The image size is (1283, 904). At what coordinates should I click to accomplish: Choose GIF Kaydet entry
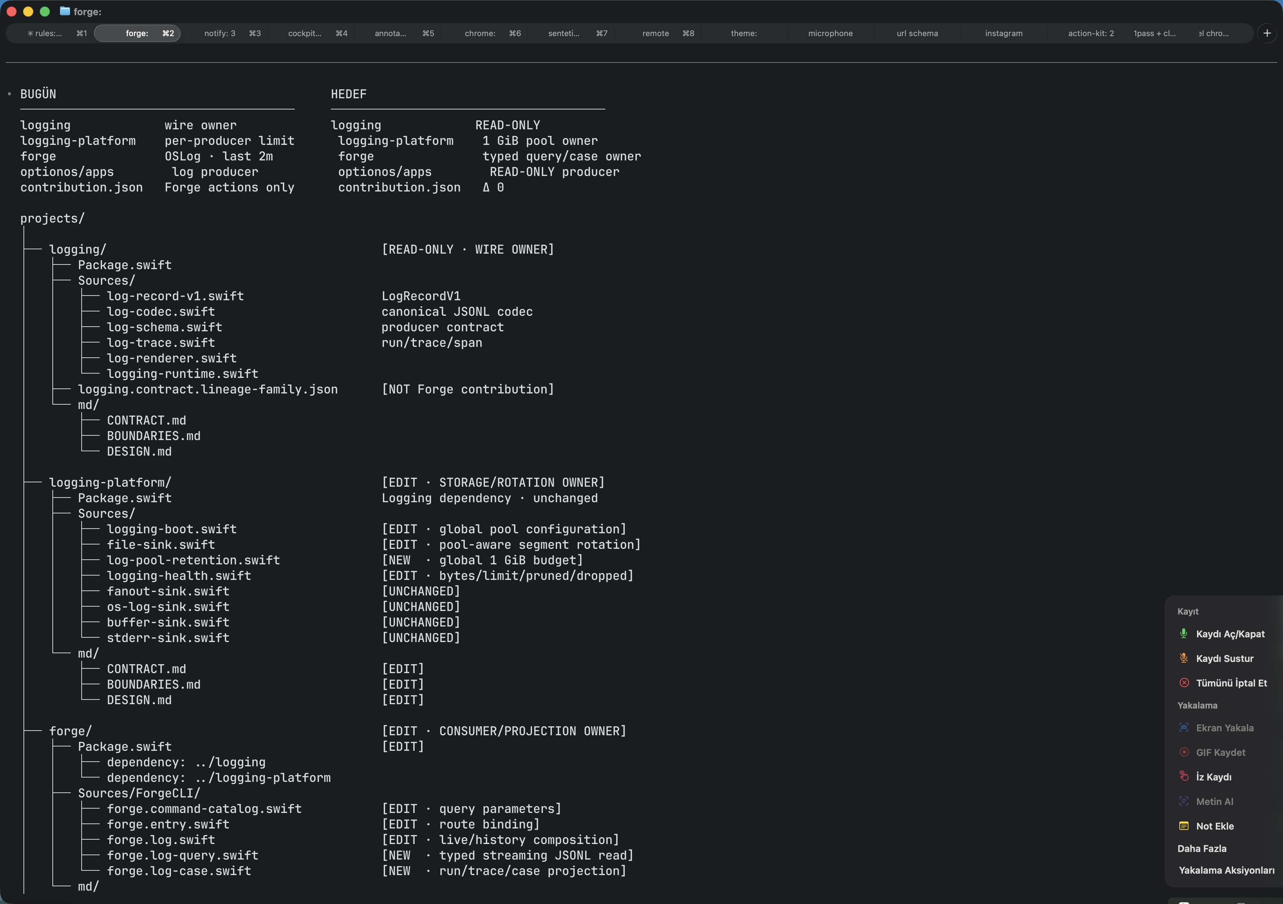[1224, 752]
